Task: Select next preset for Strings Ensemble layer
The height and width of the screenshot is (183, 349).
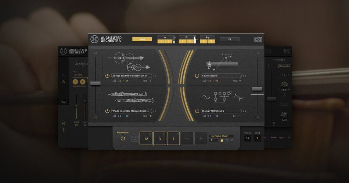Action: [x=156, y=76]
